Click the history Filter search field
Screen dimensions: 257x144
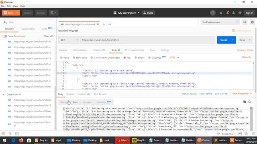[29, 22]
